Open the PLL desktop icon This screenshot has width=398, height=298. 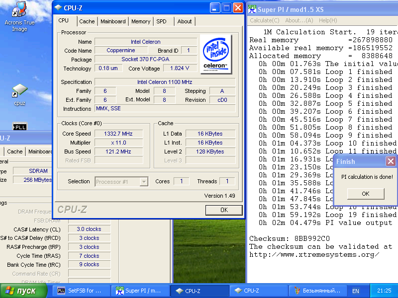[20, 126]
